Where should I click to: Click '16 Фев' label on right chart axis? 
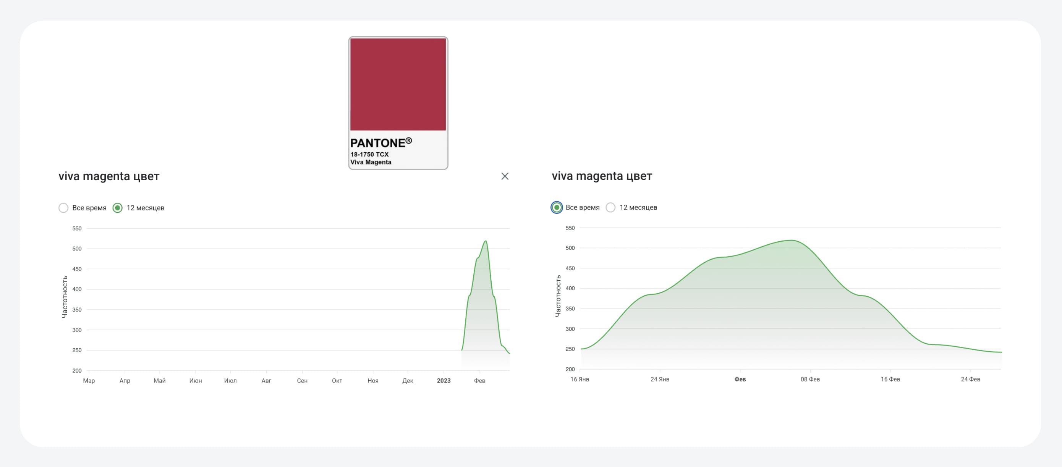pos(890,379)
